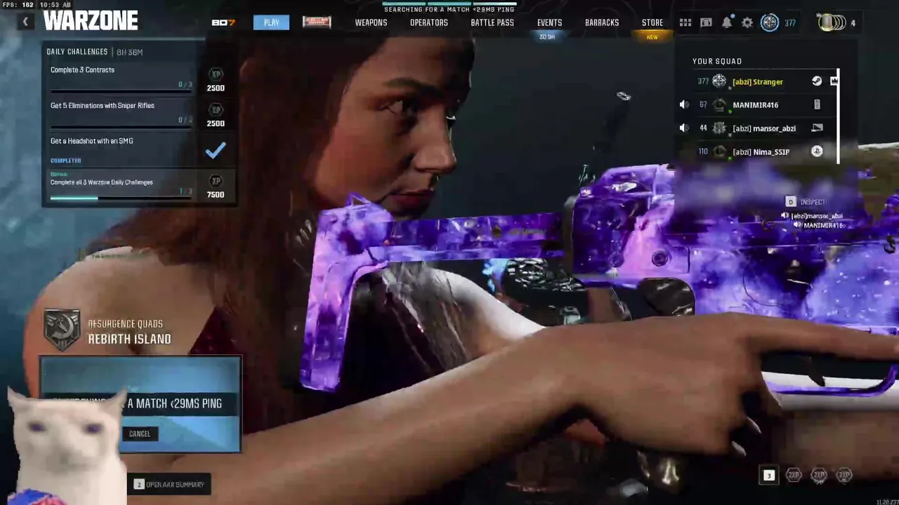The image size is (899, 505).
Task: Click XP token for Sniper Rifles challenge
Action: coord(216,110)
